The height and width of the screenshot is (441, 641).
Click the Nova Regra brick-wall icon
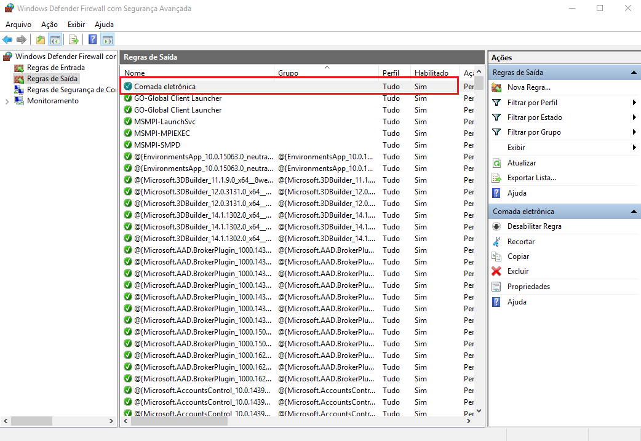pos(496,87)
